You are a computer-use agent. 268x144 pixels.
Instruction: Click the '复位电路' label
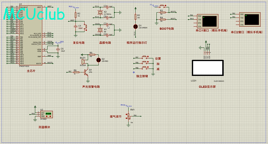[x=79, y=43]
